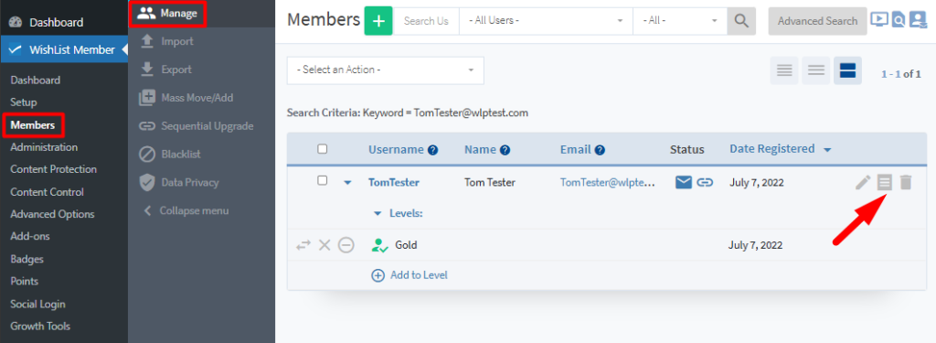
Task: Click the X remove icon for Gold level
Action: coord(324,245)
